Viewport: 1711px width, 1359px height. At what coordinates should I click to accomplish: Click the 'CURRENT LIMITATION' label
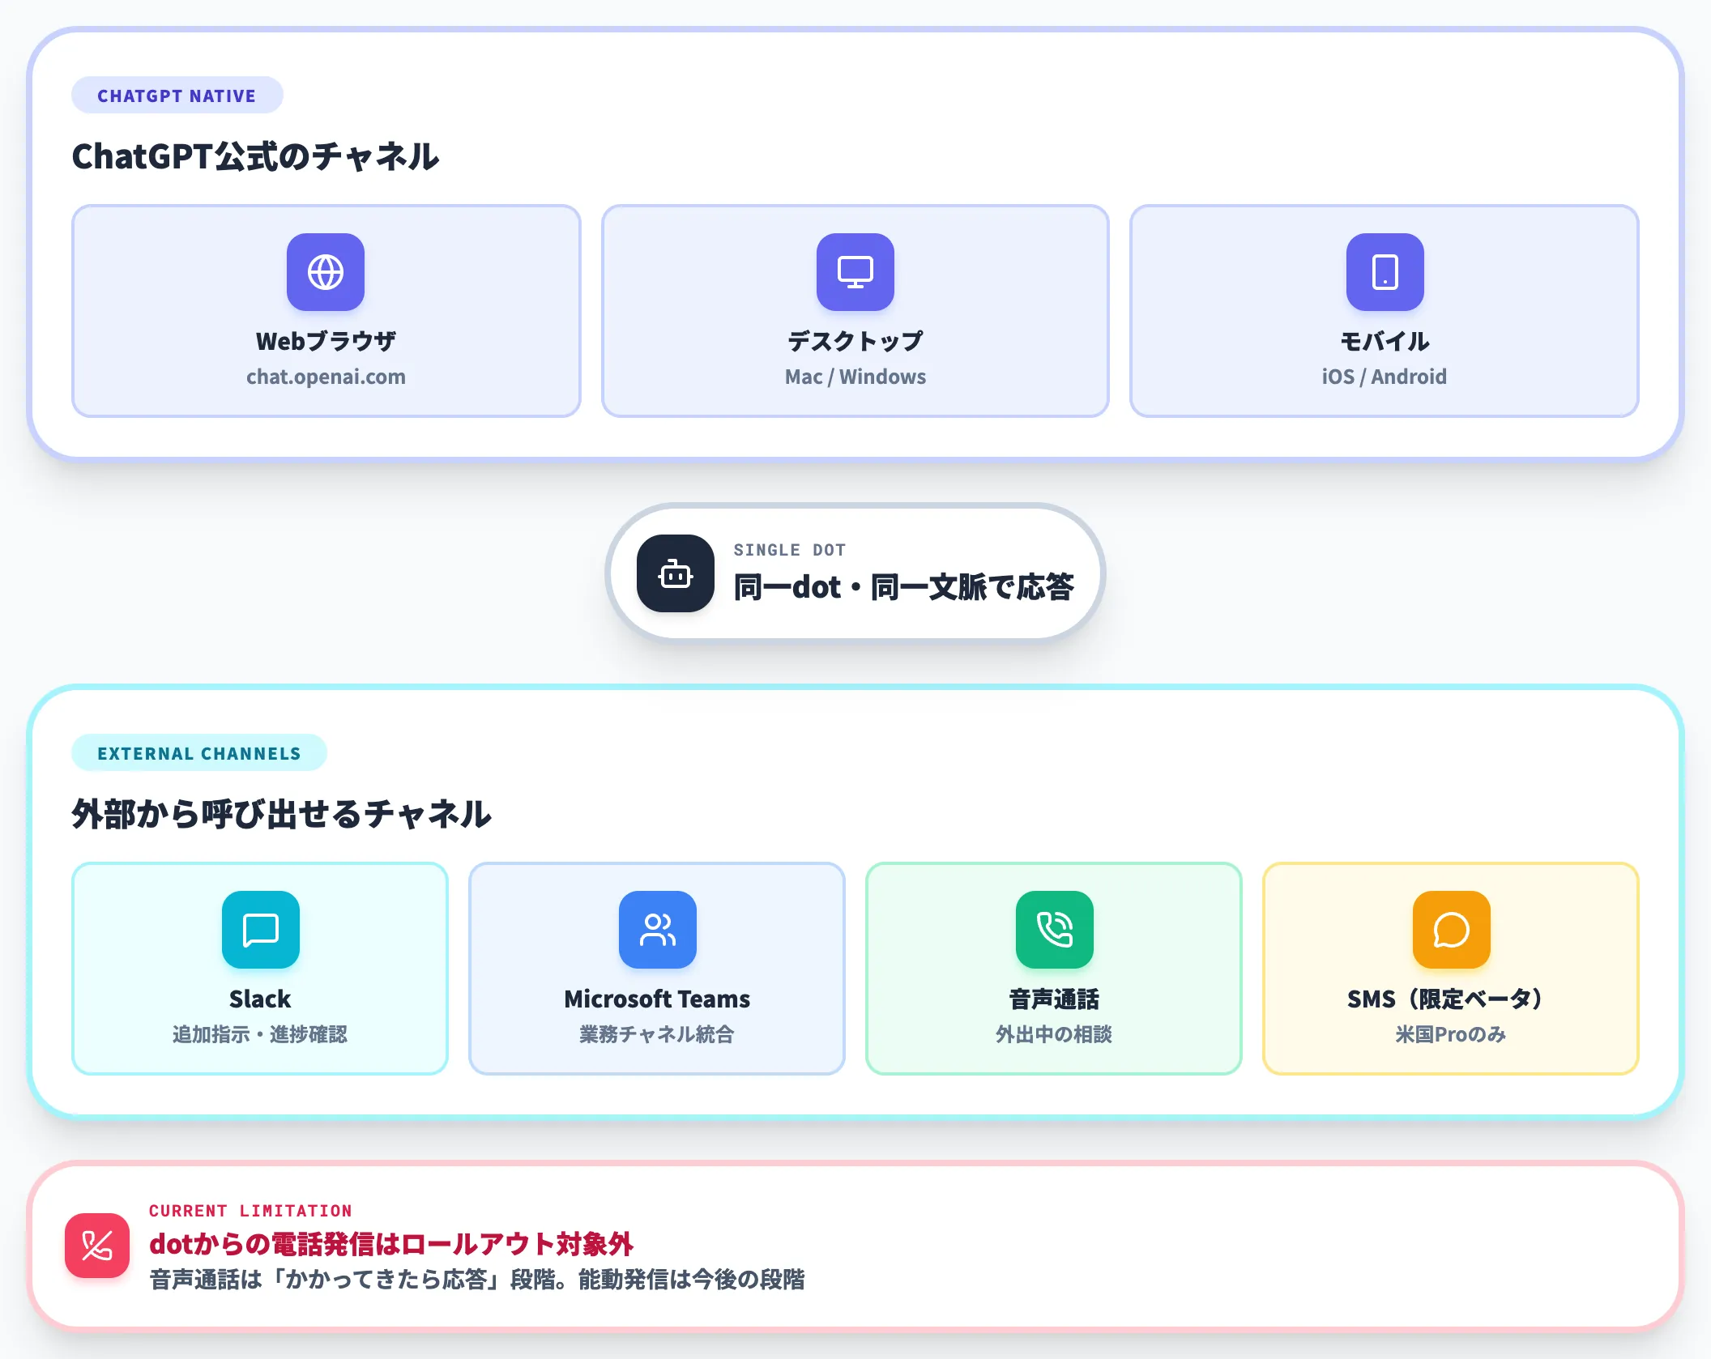pos(251,1211)
